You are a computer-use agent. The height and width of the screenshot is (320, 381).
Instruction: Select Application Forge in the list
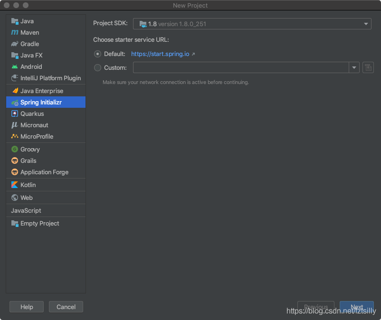[x=46, y=172]
